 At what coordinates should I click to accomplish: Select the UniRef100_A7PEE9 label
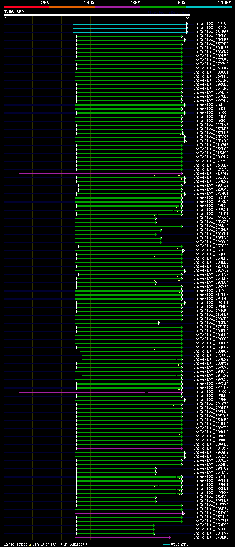point(211,400)
